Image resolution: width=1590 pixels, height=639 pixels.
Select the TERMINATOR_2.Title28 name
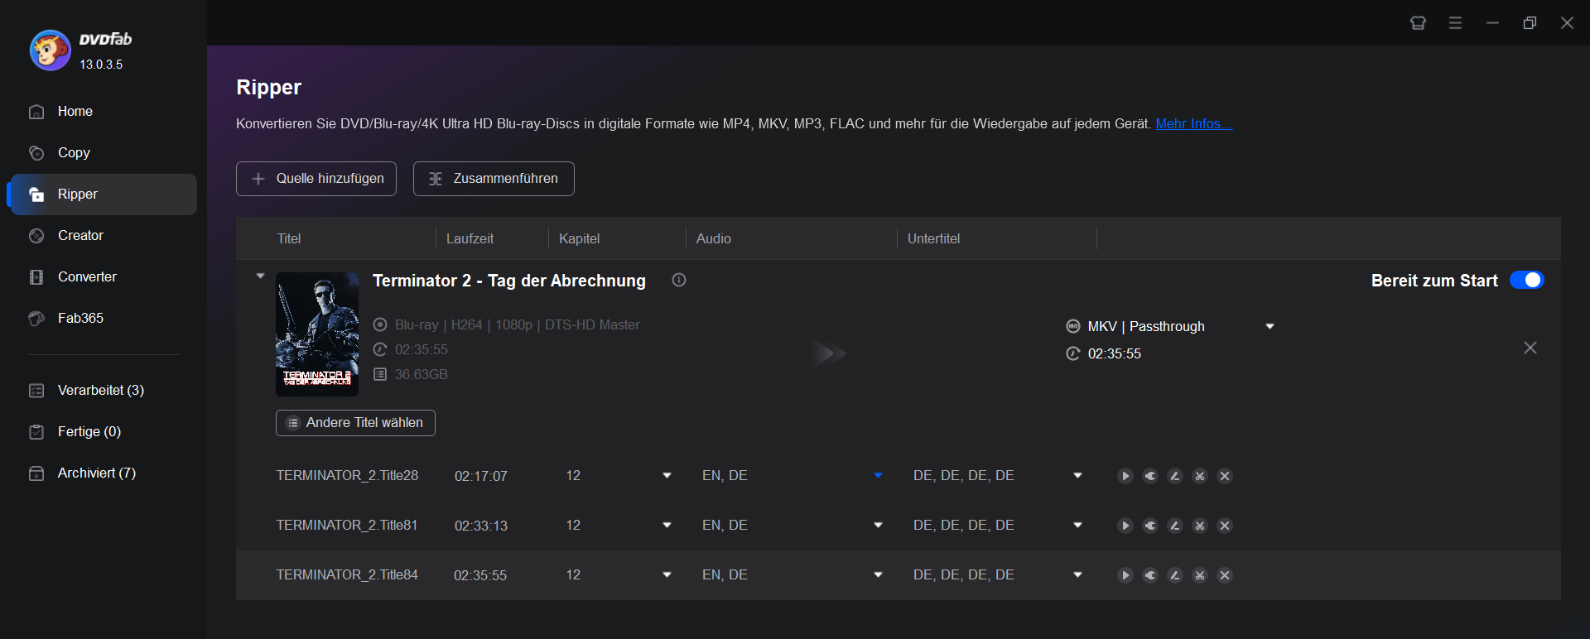[347, 475]
